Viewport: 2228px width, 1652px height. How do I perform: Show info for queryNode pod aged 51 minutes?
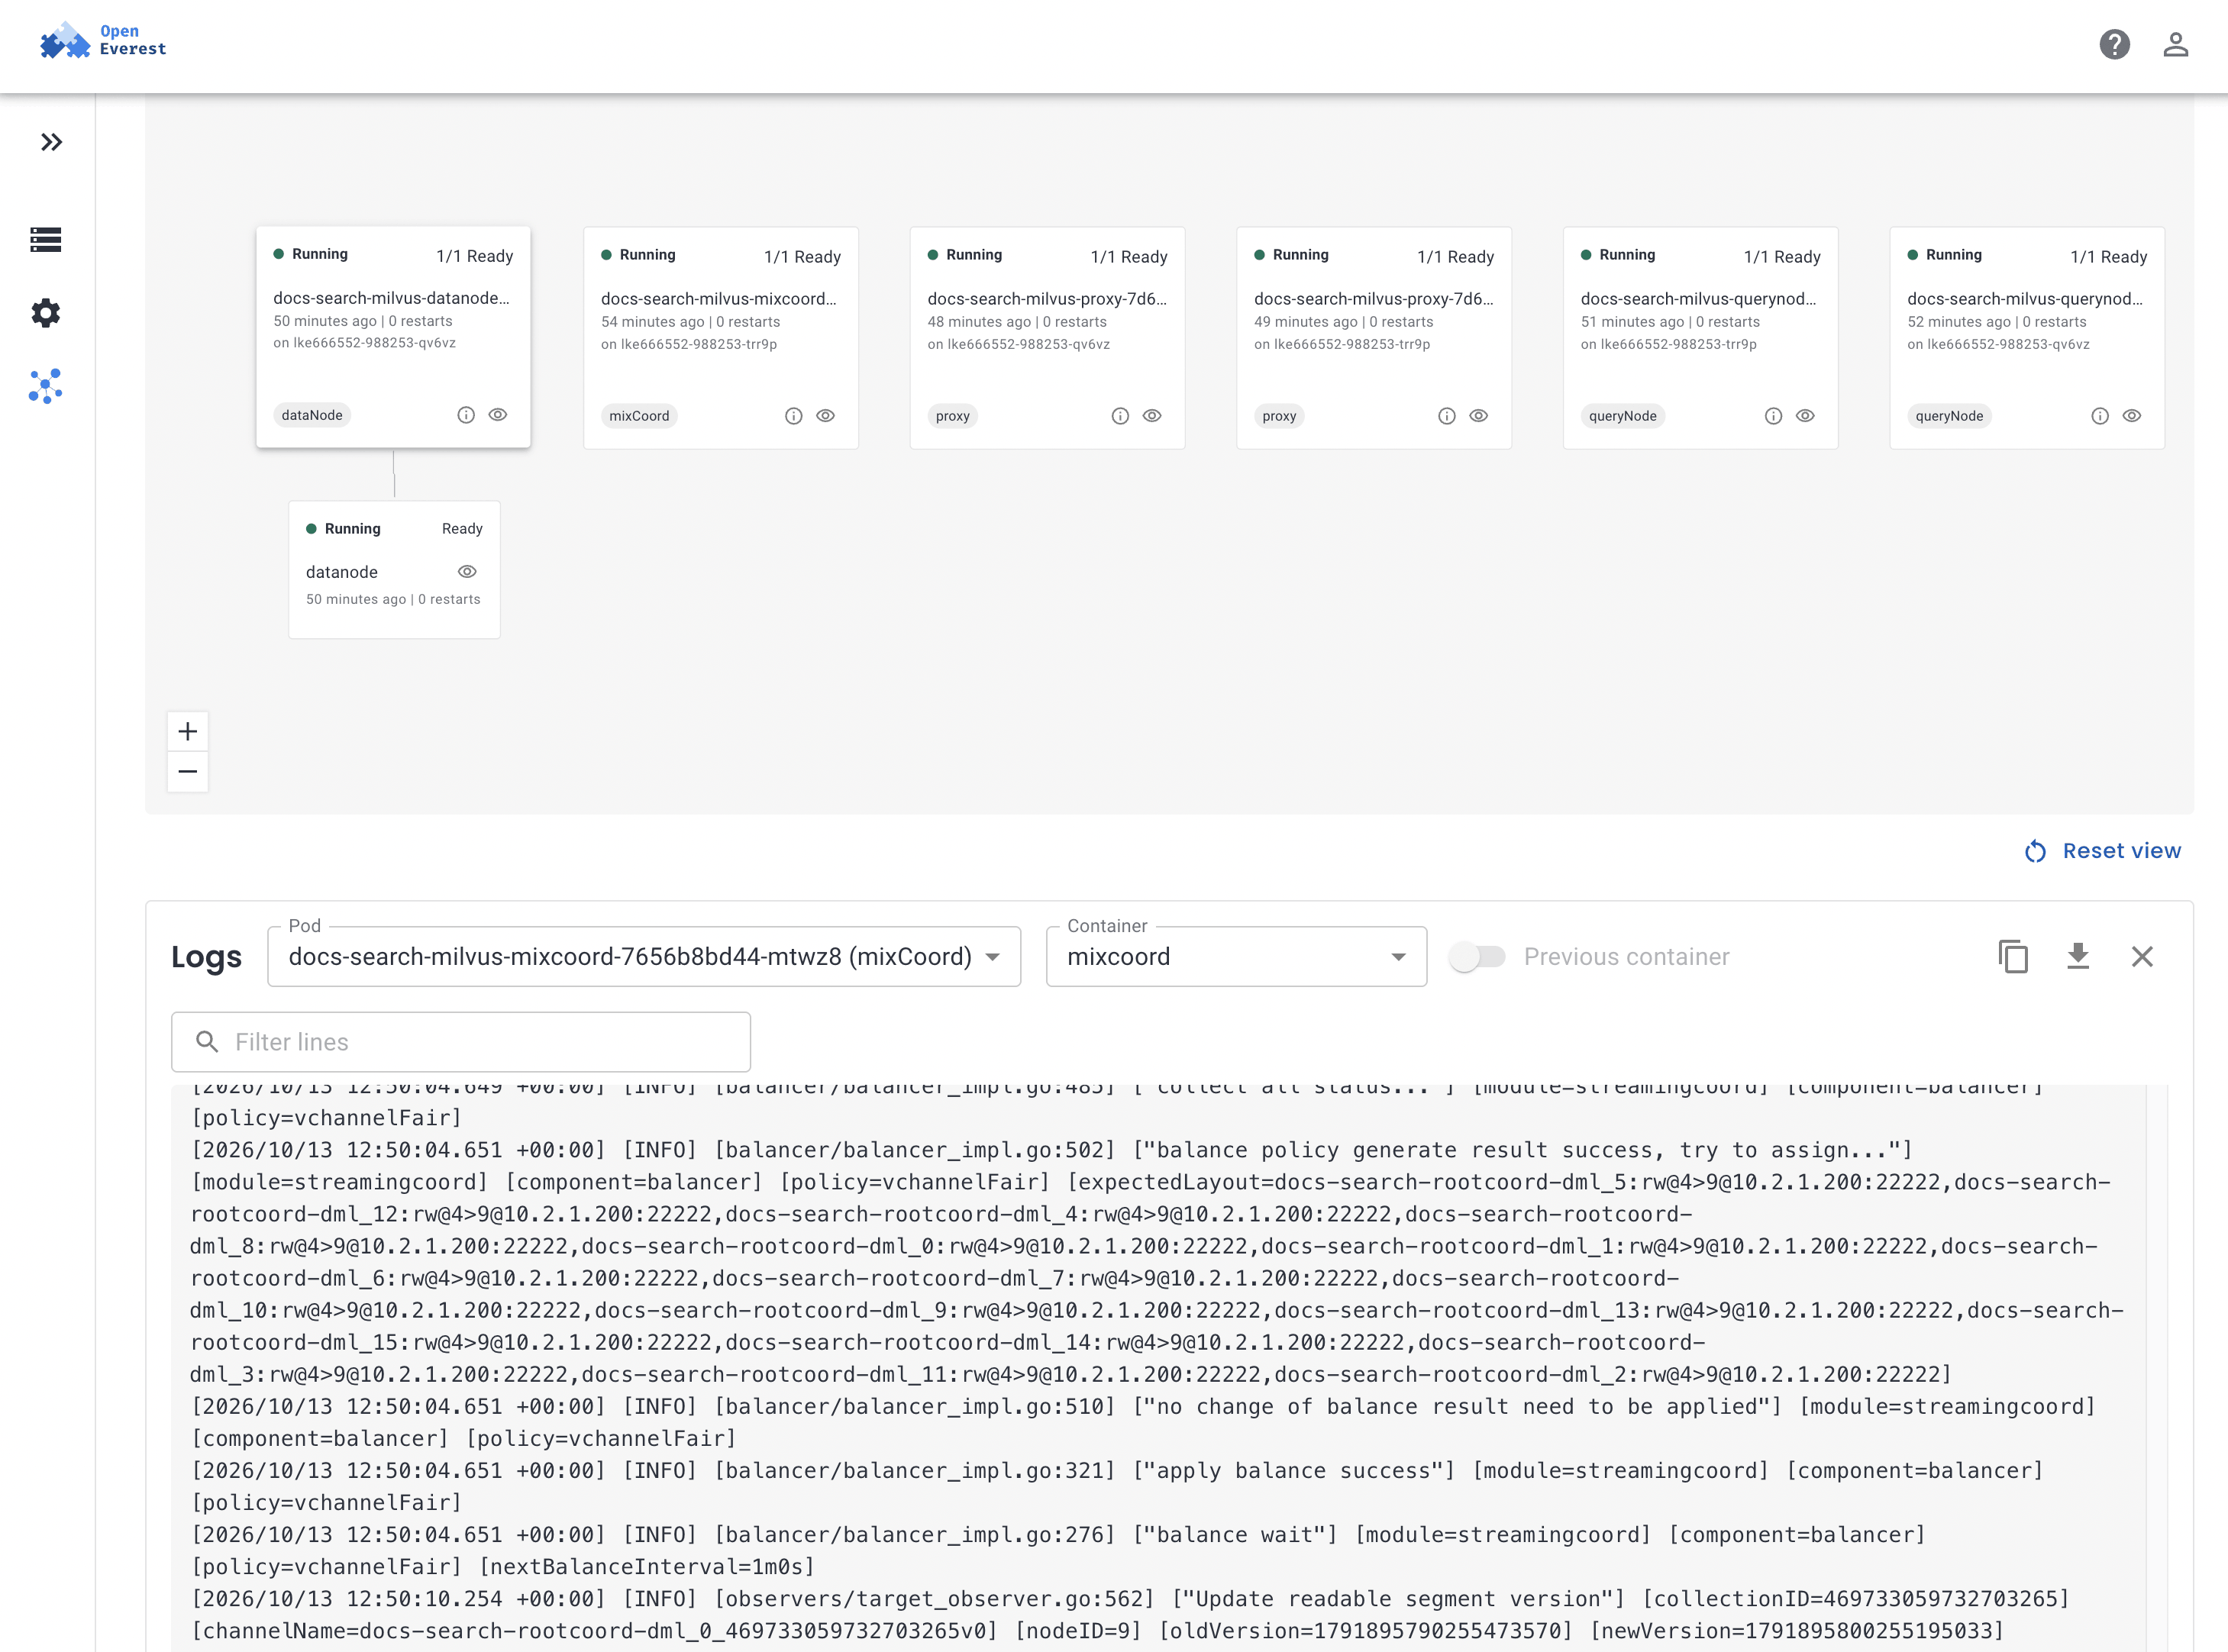[x=1774, y=416]
